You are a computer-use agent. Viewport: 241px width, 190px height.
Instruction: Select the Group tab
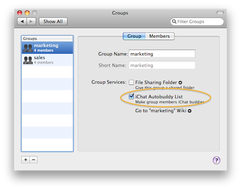click(134, 36)
